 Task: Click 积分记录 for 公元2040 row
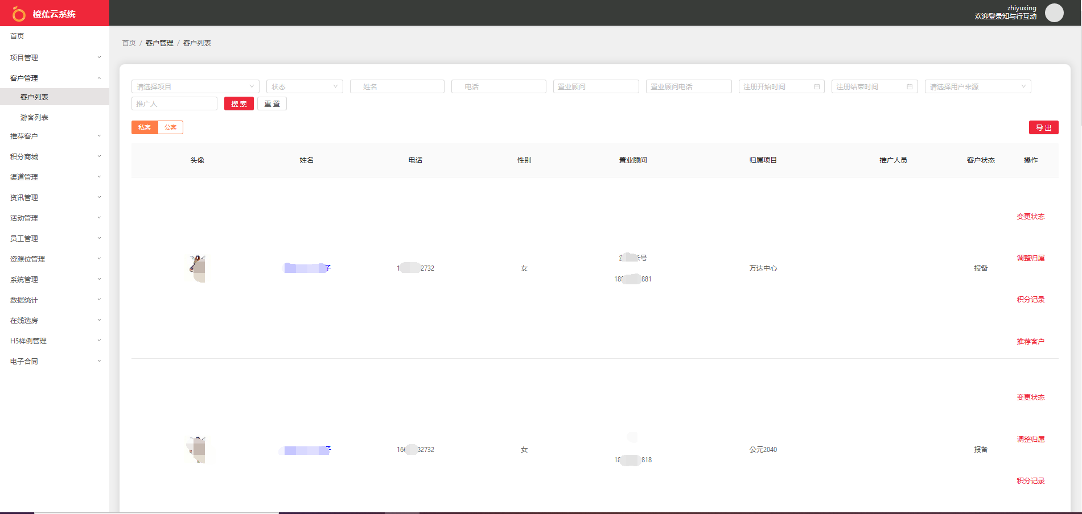tap(1031, 481)
